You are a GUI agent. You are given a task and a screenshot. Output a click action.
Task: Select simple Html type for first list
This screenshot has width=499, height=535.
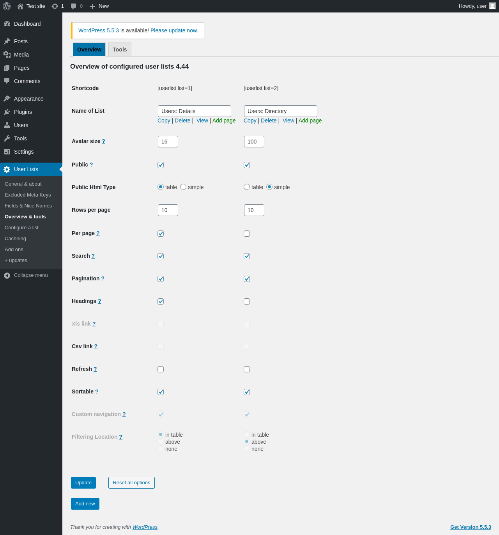pos(183,187)
